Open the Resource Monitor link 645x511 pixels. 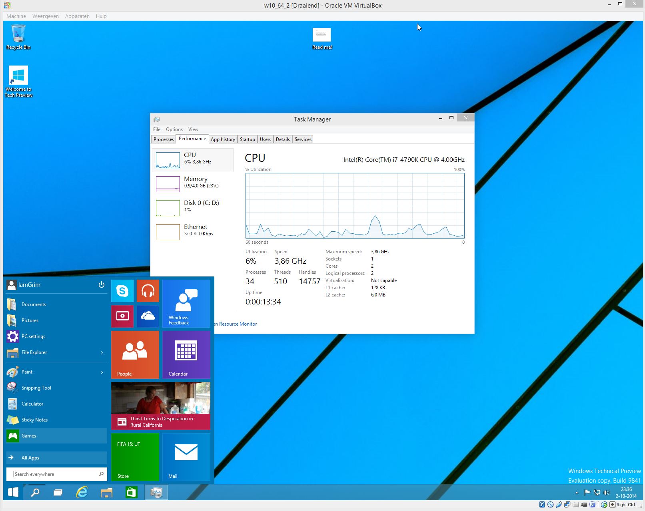(x=236, y=324)
